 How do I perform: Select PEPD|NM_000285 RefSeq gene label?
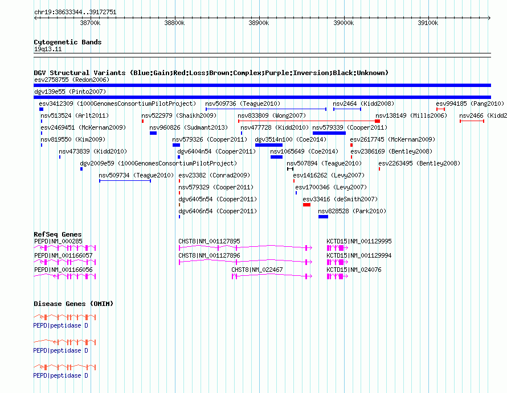coord(58,241)
